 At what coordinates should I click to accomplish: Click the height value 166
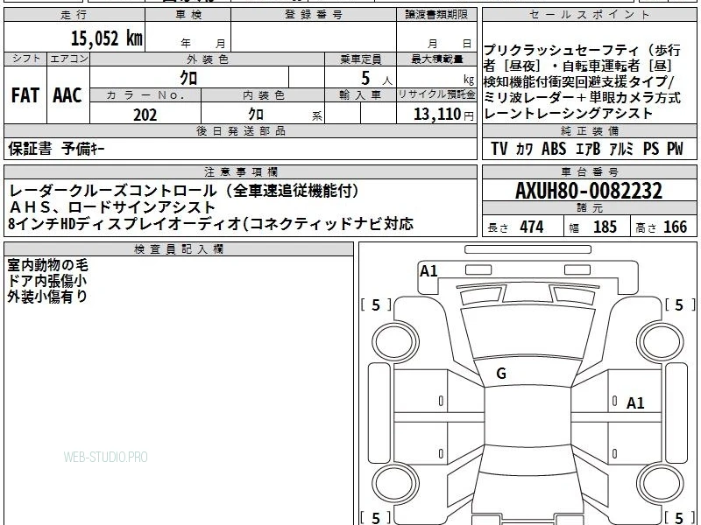(675, 227)
